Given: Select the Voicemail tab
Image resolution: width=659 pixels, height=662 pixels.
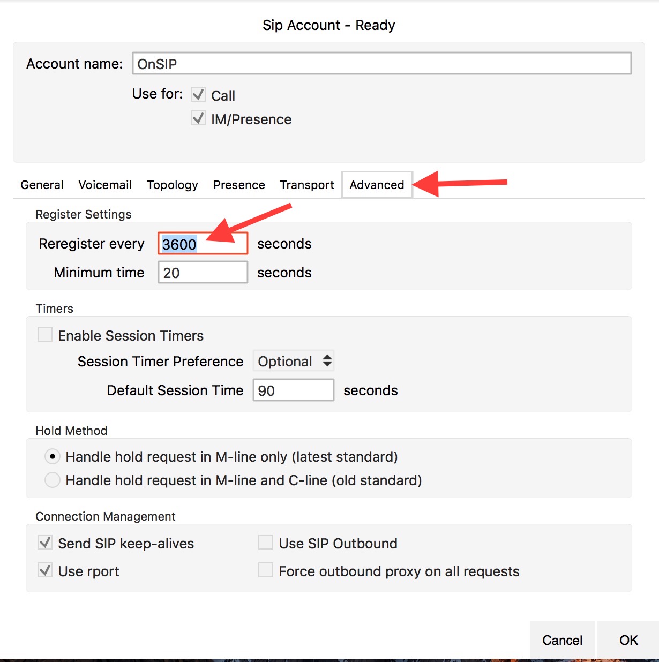Looking at the screenshot, I should (105, 185).
